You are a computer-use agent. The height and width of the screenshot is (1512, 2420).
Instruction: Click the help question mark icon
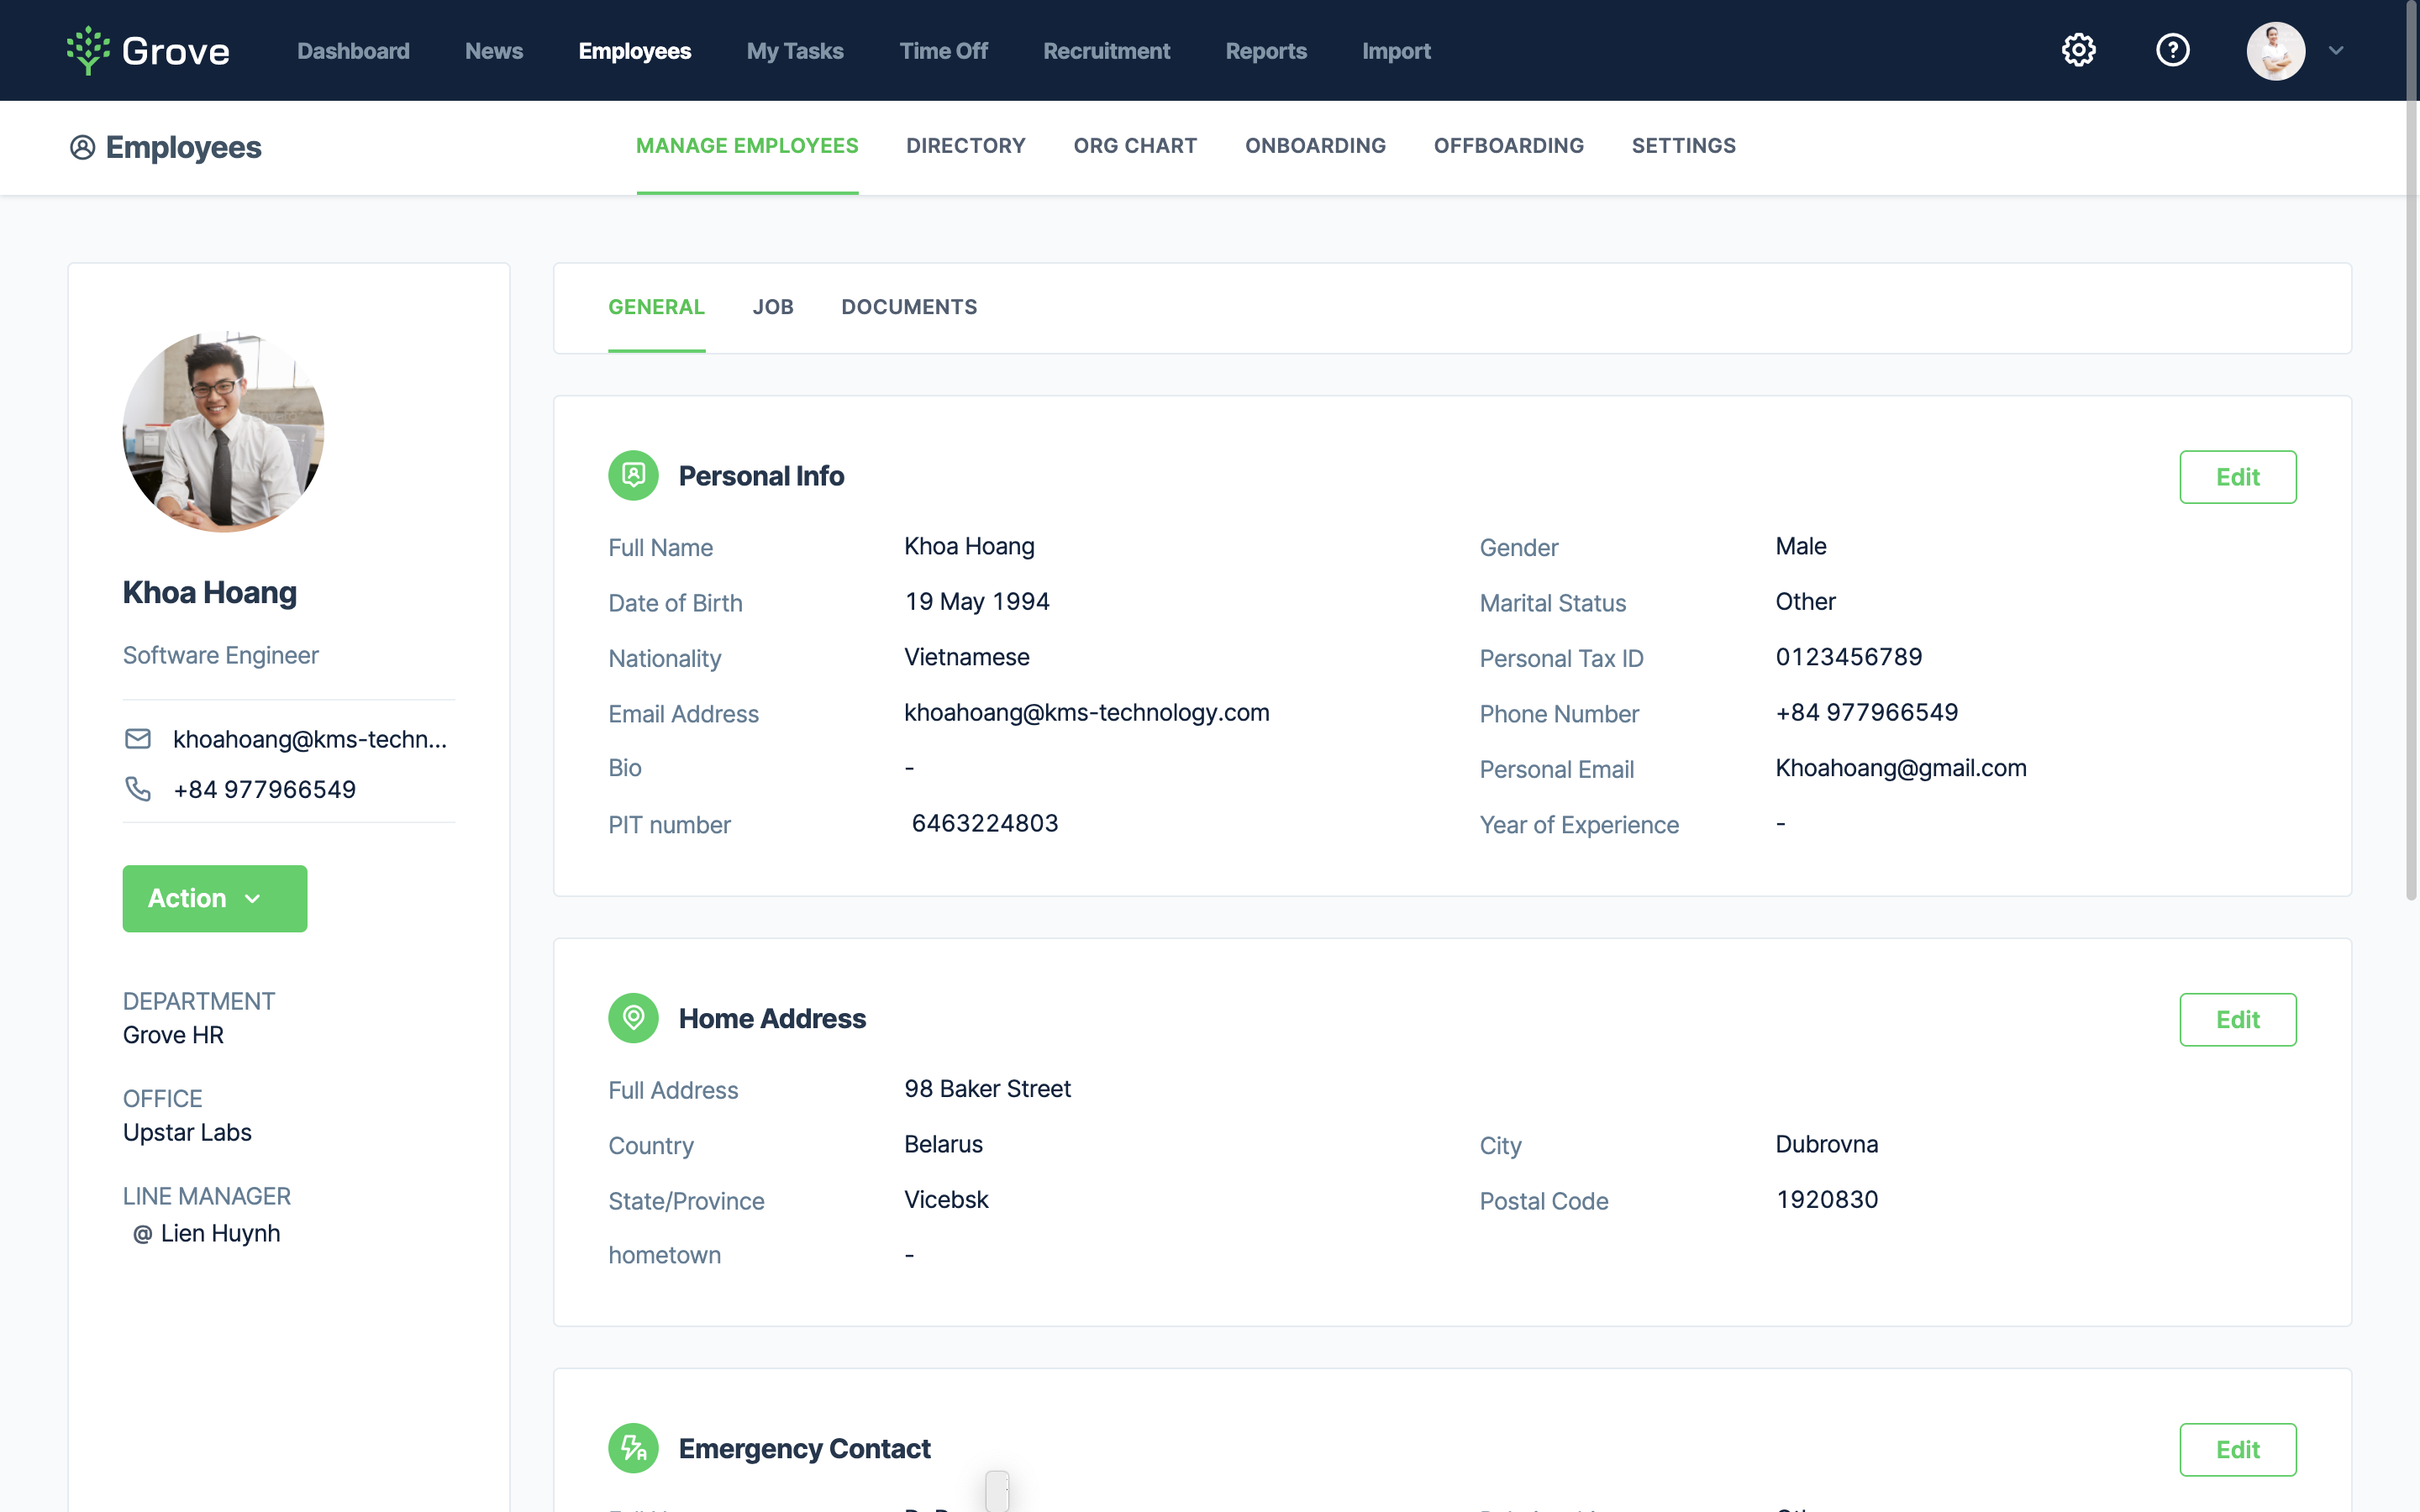pos(2172,50)
